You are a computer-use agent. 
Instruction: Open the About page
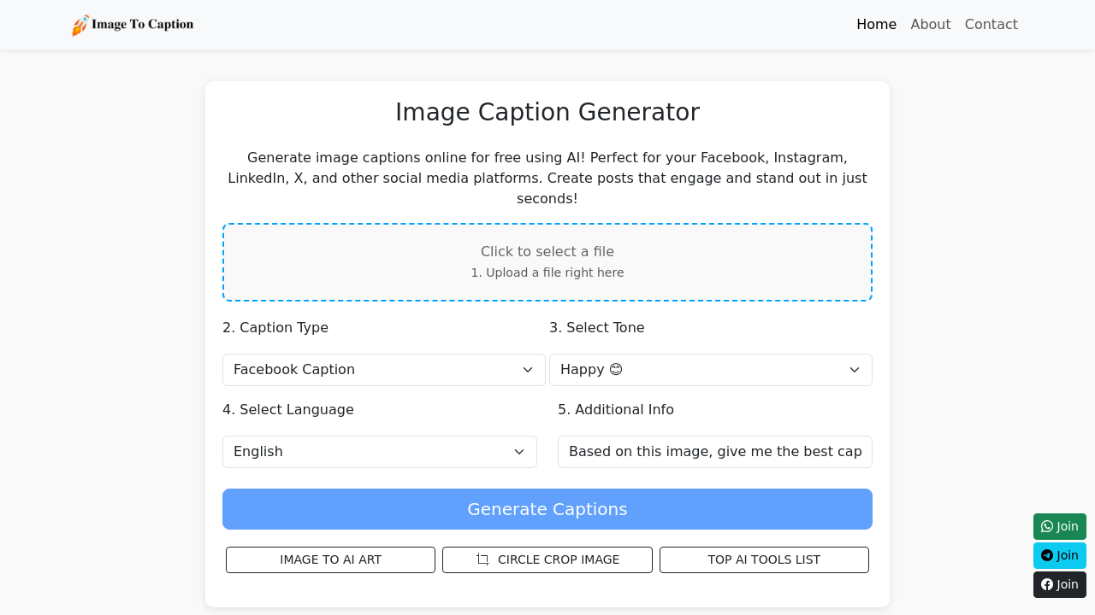click(930, 24)
